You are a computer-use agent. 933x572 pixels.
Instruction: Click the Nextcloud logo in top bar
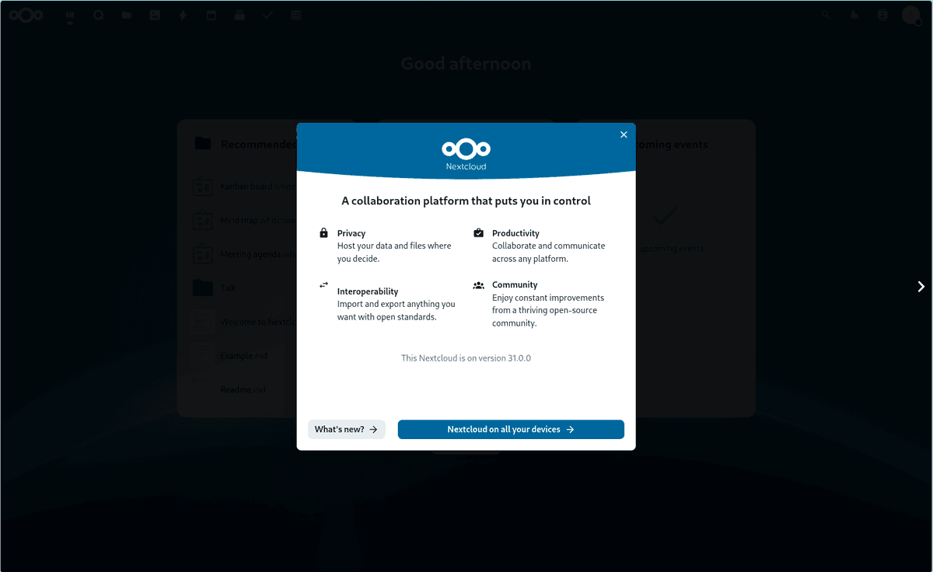26,16
